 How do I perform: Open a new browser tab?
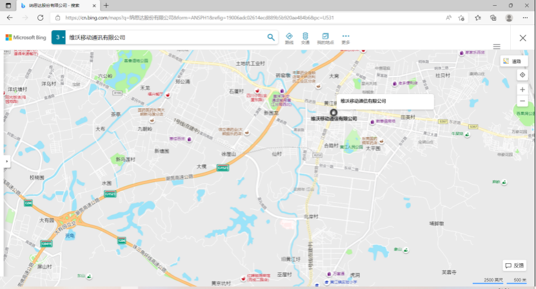click(106, 5)
